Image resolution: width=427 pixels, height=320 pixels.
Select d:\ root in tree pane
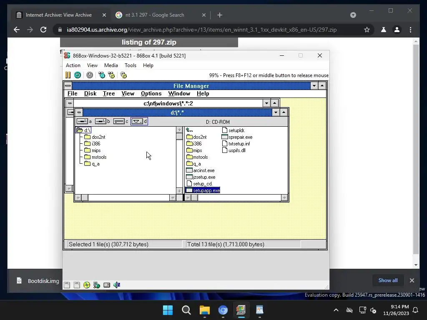click(x=83, y=130)
